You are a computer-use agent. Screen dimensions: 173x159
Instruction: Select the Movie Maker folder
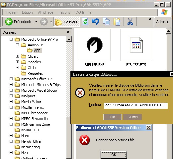point(31,102)
